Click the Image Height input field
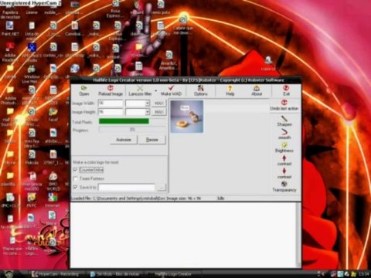The image size is (371, 278). pyautogui.click(x=111, y=112)
